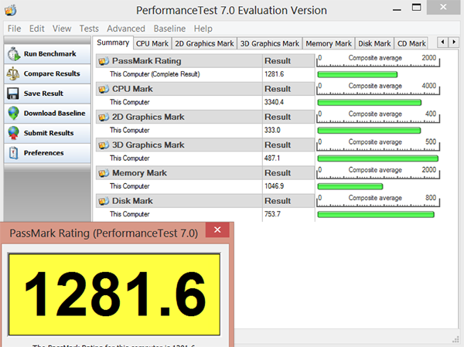The image size is (464, 347).
Task: Click the icon beside CPU Mark header
Action: pos(104,89)
